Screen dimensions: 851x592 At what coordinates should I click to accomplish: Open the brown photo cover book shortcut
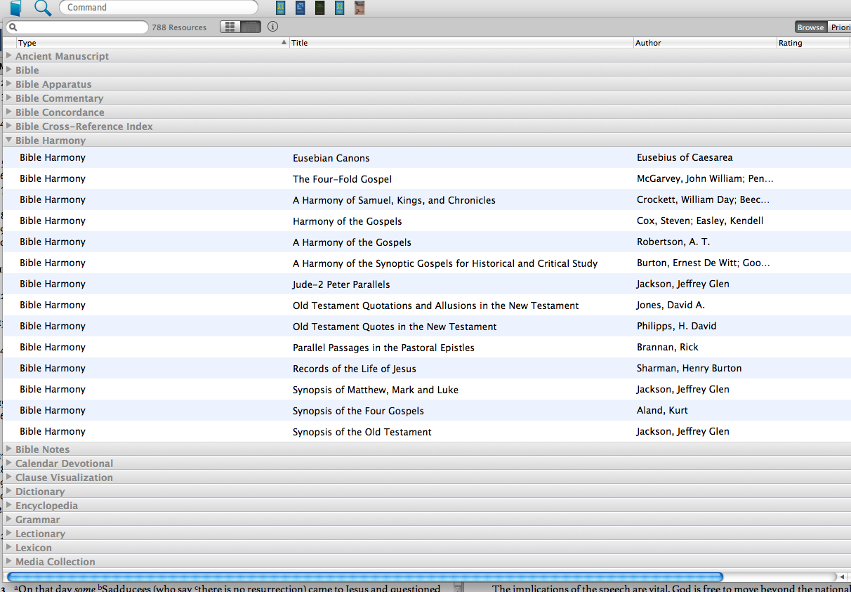pos(359,8)
